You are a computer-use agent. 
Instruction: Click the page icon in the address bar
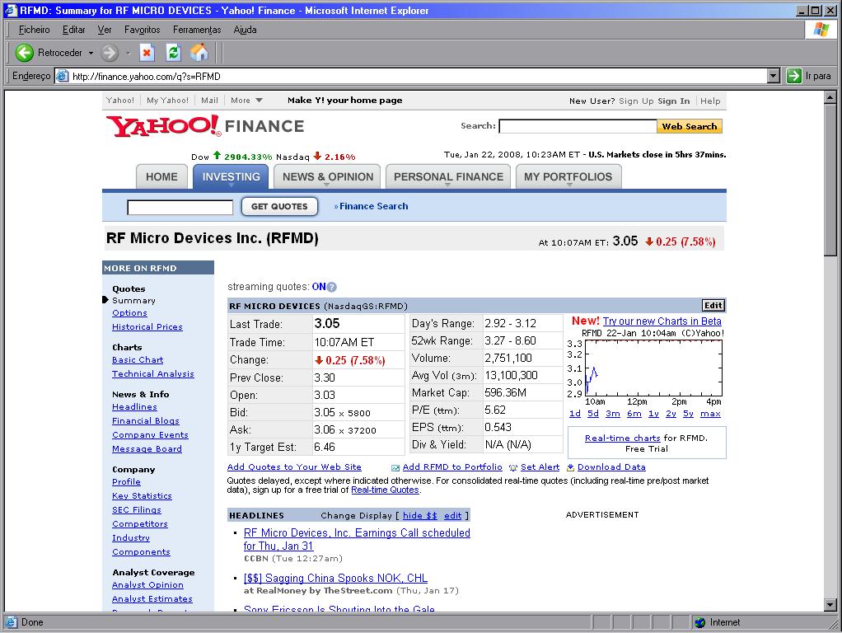(x=63, y=76)
